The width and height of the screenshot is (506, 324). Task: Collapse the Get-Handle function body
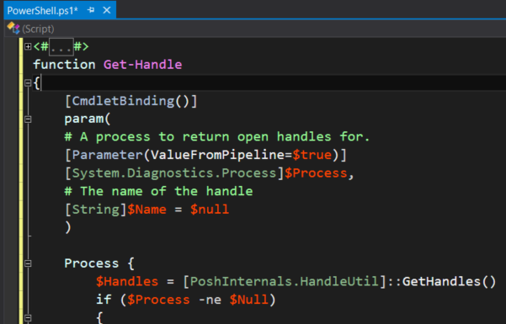(x=28, y=83)
